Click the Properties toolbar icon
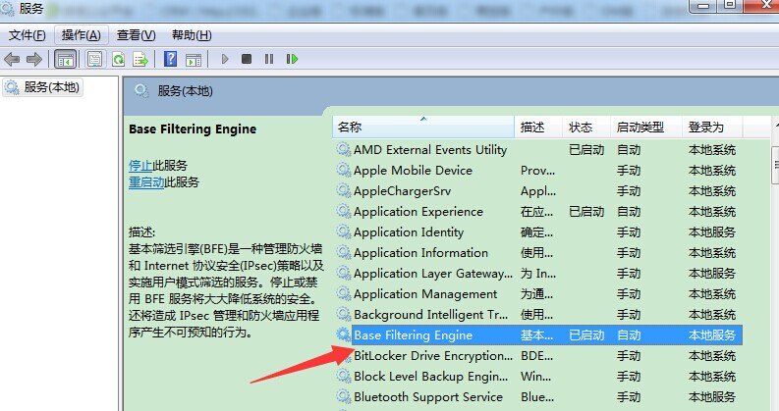779x411 pixels. point(94,59)
